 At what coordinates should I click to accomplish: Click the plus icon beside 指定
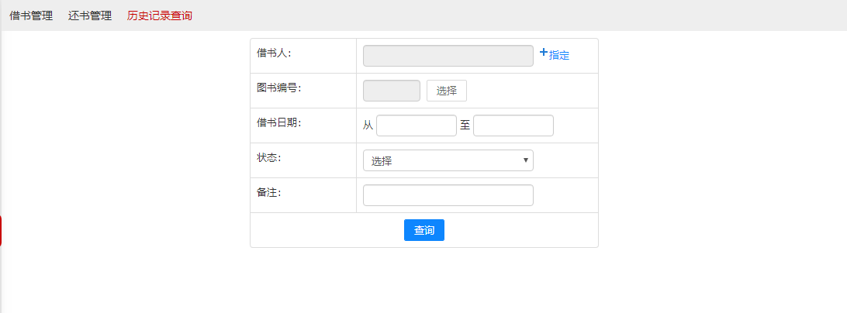click(544, 53)
